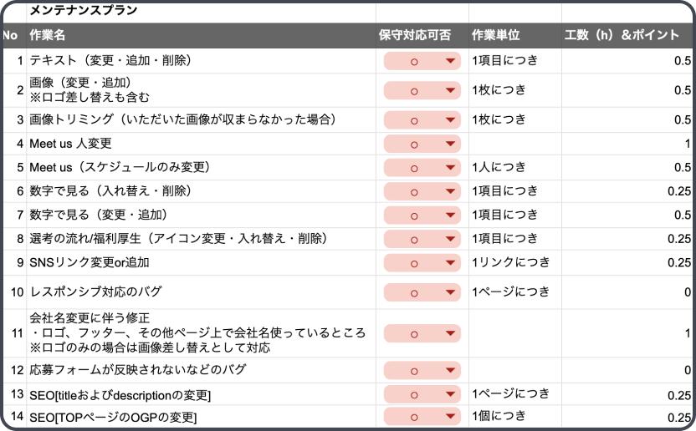Select the 工数(h)&ポイント header cell
Image resolution: width=696 pixels, height=431 pixels.
tap(627, 35)
